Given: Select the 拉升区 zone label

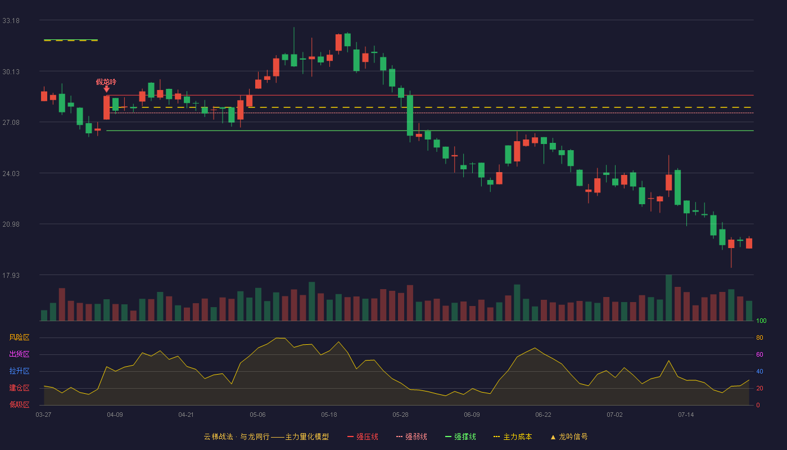Looking at the screenshot, I should (19, 371).
